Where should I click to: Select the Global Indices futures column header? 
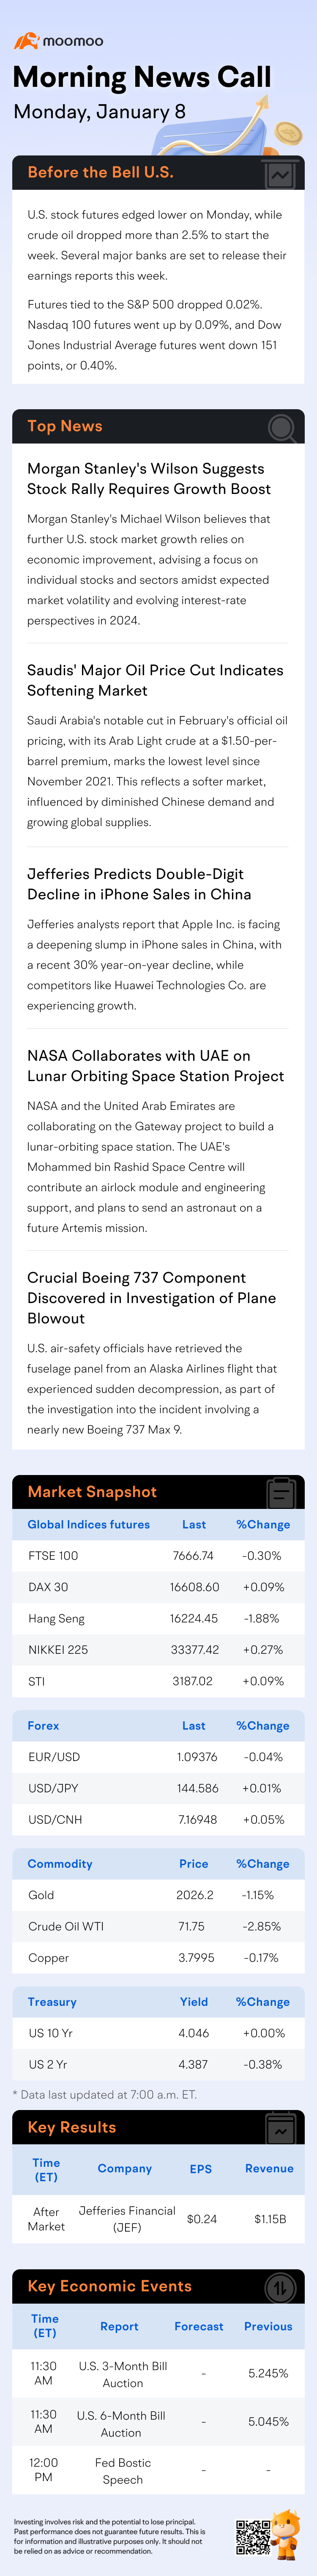[x=89, y=1525]
